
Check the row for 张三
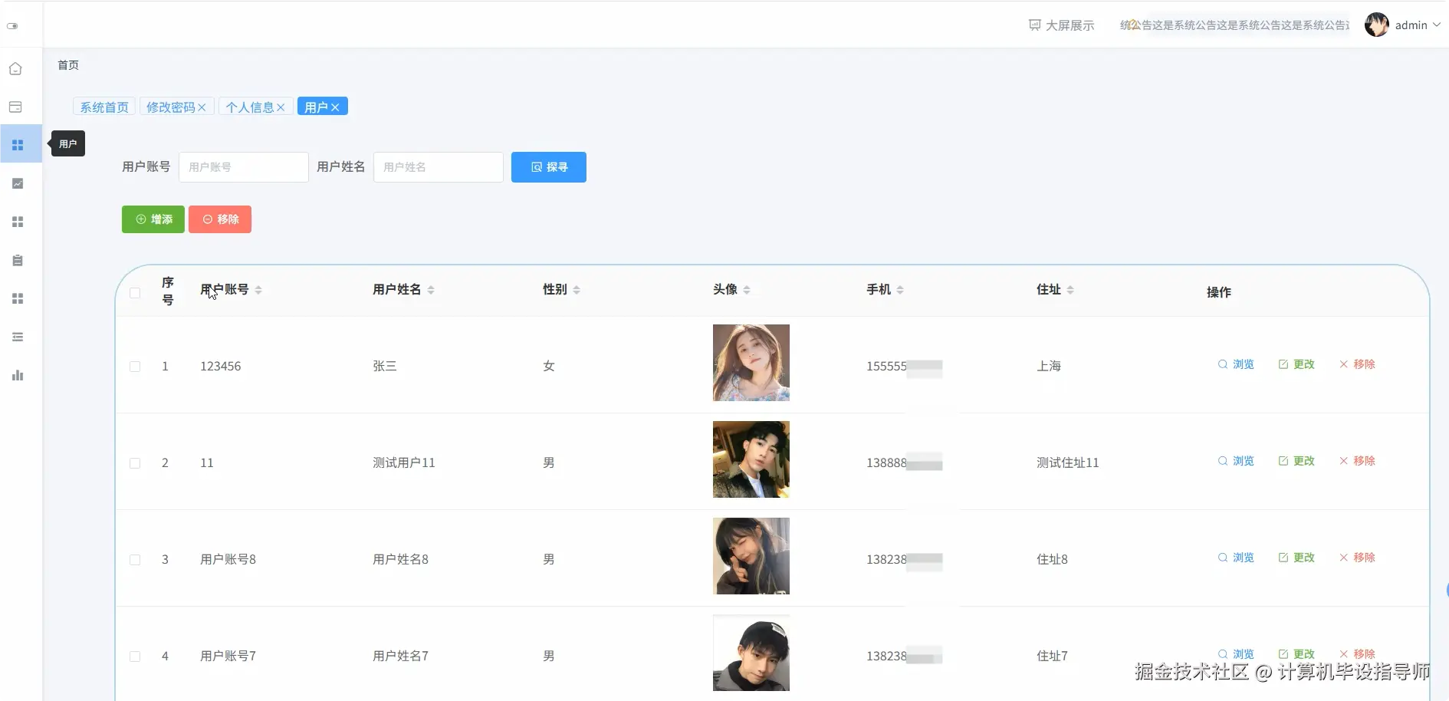click(x=135, y=367)
